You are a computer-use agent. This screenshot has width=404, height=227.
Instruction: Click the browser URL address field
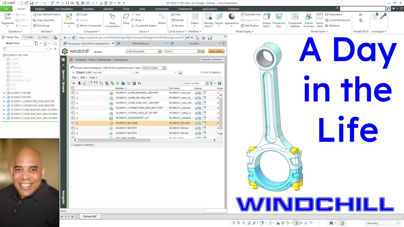click(130, 38)
